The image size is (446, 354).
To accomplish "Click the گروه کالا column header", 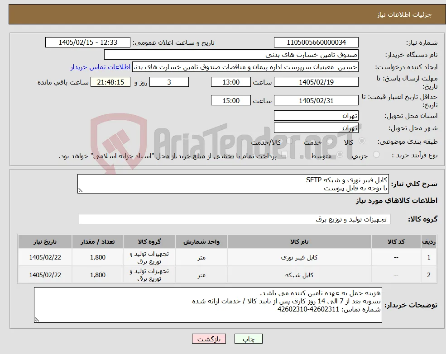I will click(x=149, y=241).
